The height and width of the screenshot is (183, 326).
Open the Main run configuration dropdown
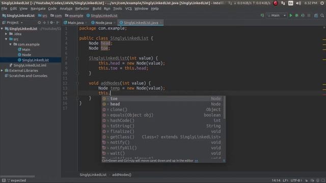(277, 15)
